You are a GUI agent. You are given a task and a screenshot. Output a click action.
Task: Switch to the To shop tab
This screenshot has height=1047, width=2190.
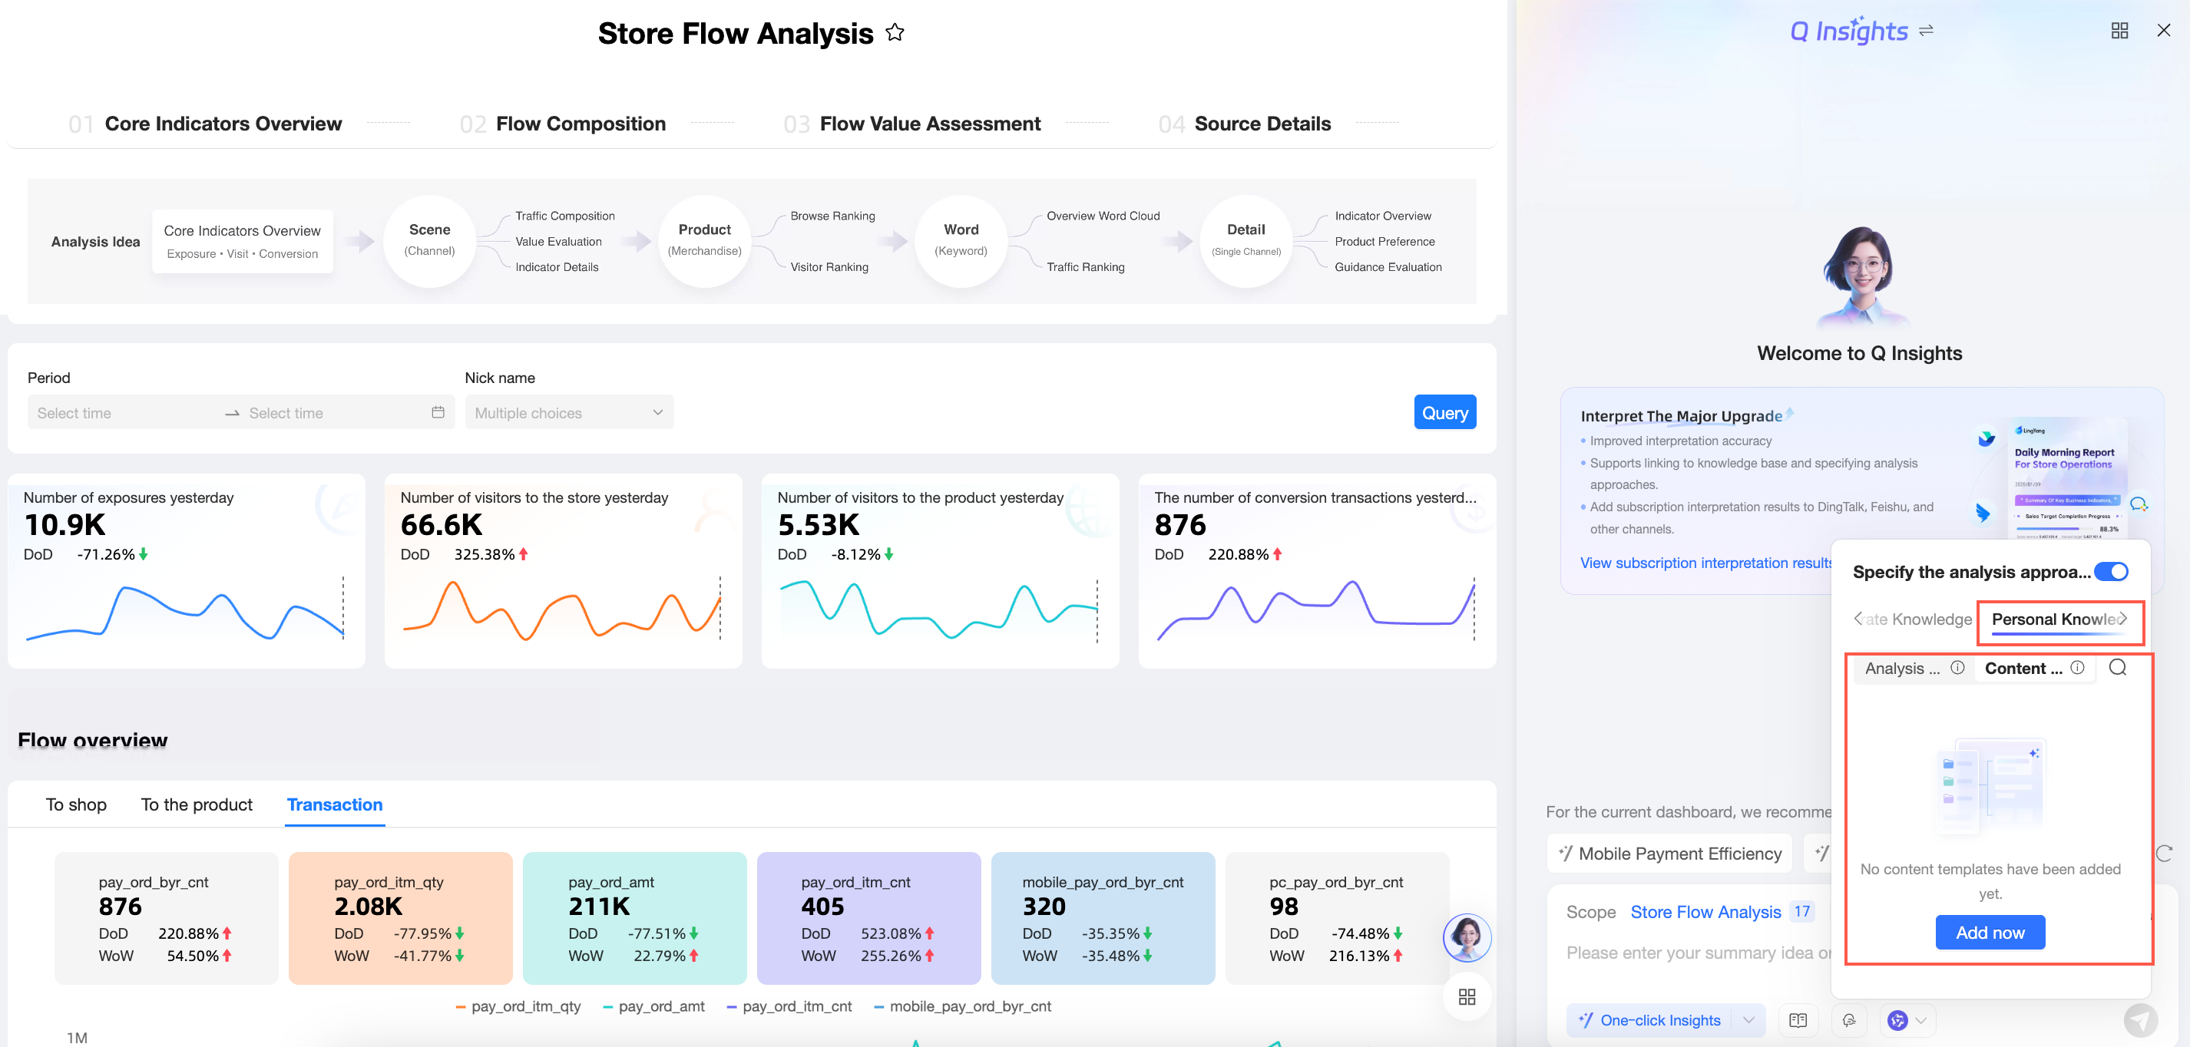[77, 804]
